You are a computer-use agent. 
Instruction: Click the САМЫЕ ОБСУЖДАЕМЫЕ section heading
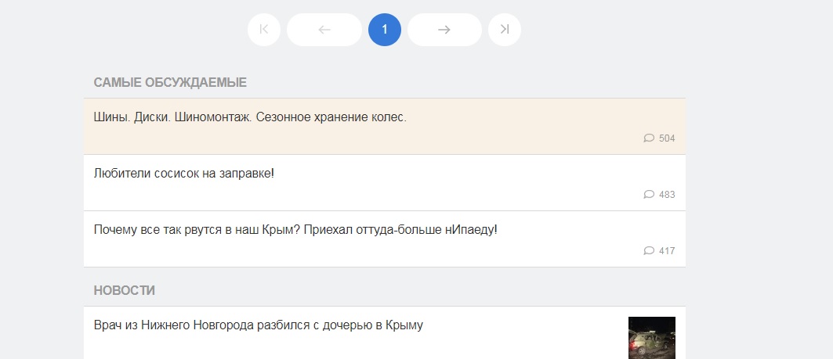pyautogui.click(x=170, y=82)
